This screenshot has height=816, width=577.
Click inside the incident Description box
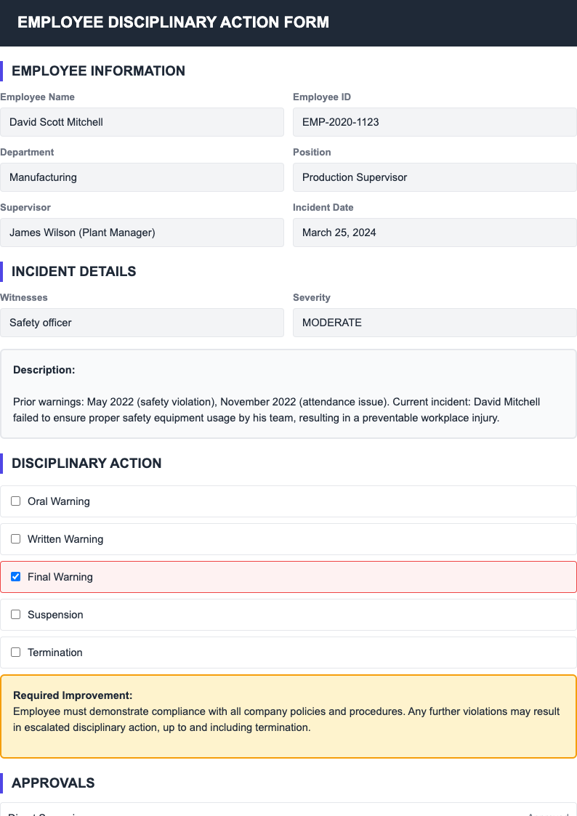point(288,392)
